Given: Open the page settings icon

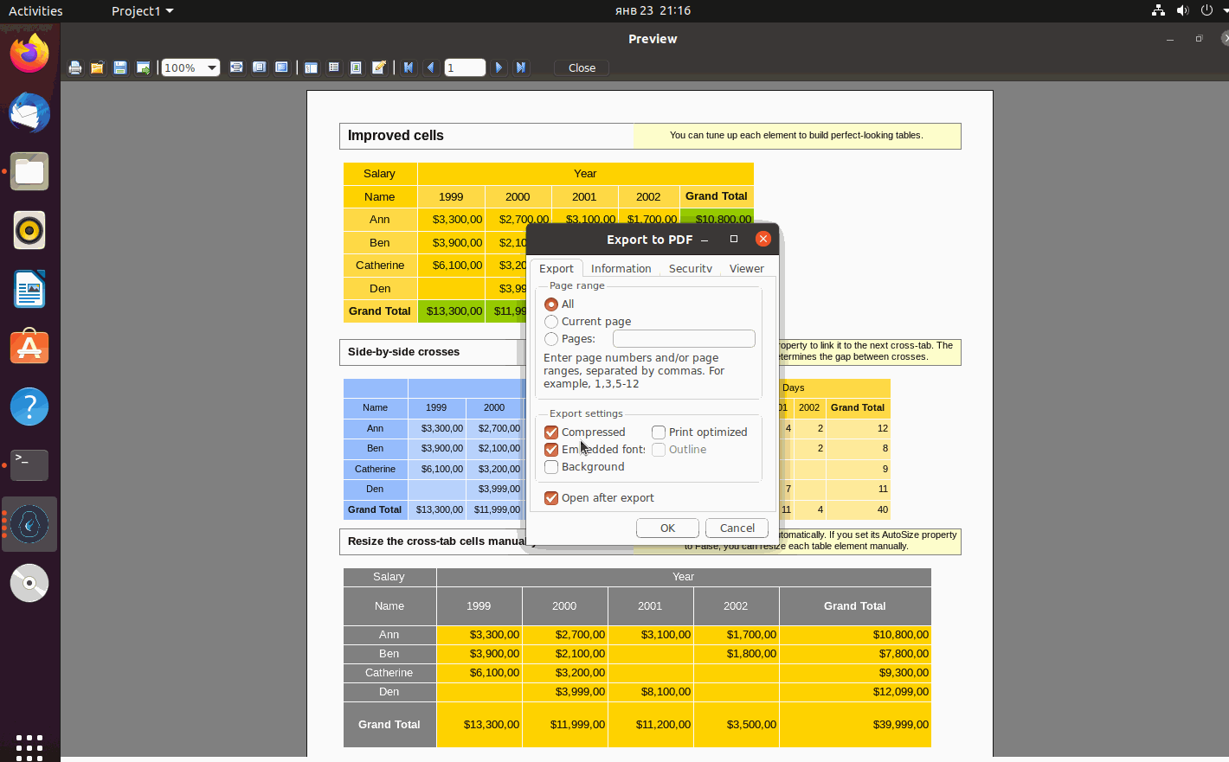Looking at the screenshot, I should [356, 67].
